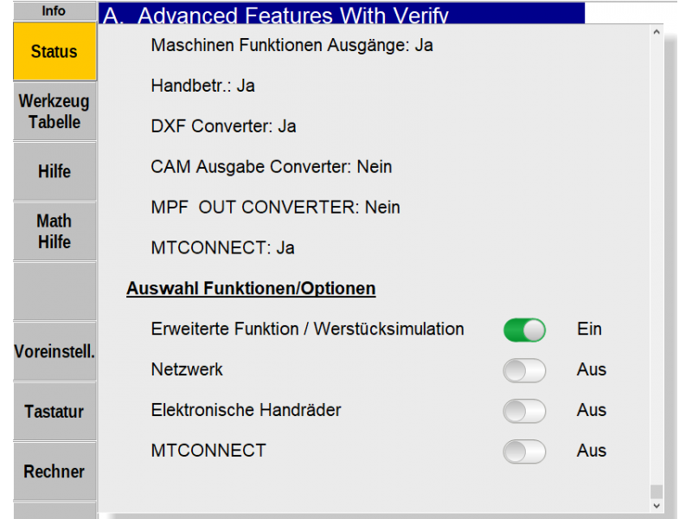Show the on-screen Tastatur

(x=54, y=412)
